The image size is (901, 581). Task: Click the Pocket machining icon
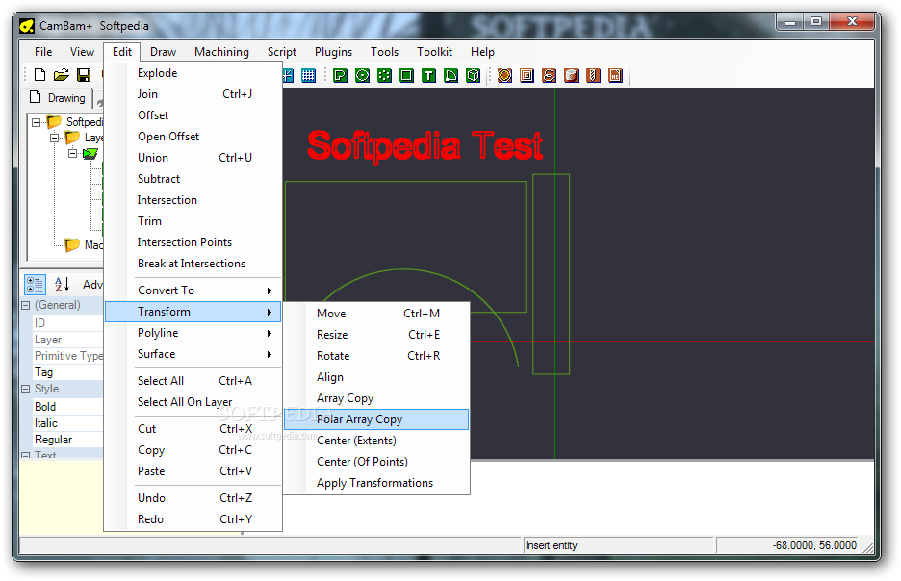[527, 75]
